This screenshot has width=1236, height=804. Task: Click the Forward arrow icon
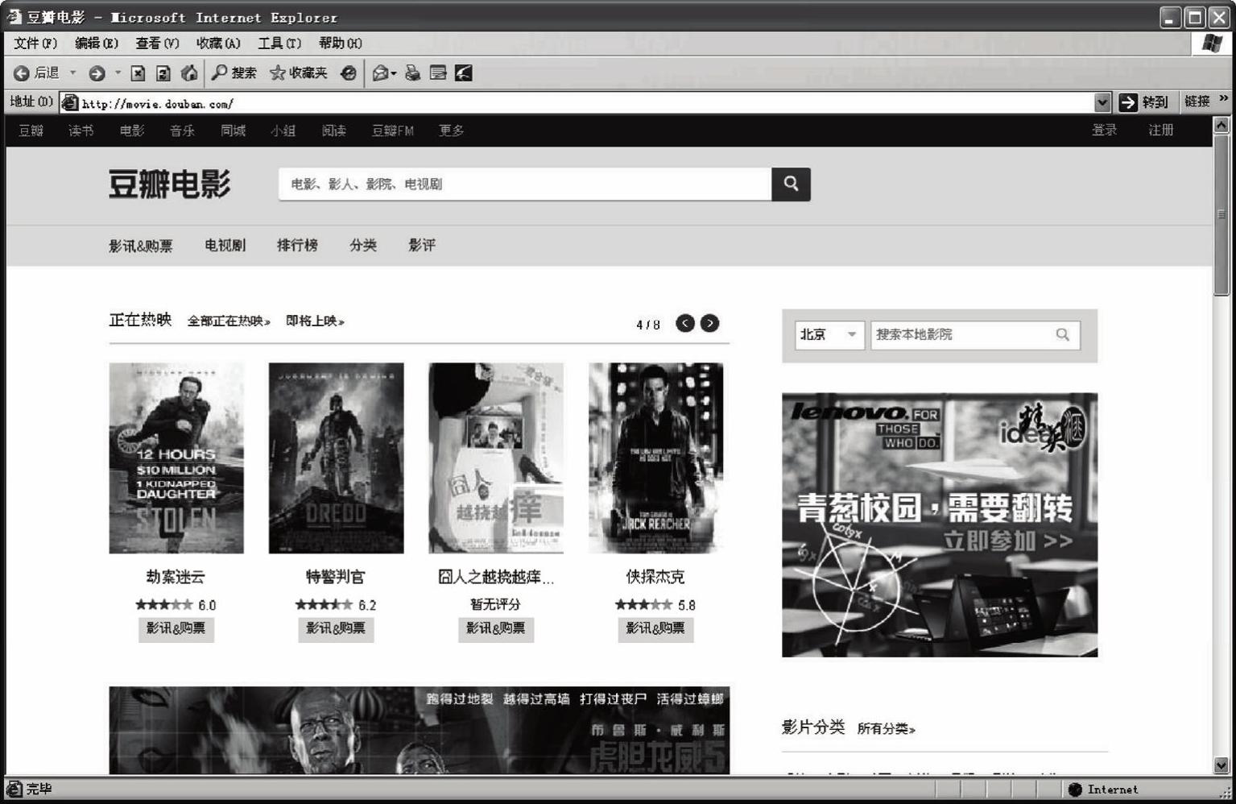(97, 73)
